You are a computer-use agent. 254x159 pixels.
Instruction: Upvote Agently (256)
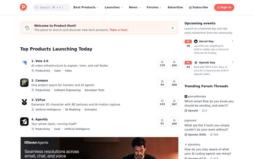[174, 122]
